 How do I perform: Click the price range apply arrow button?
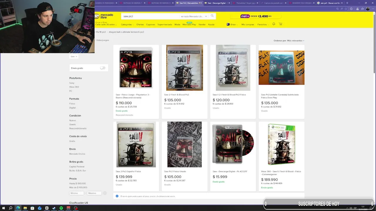105,193
